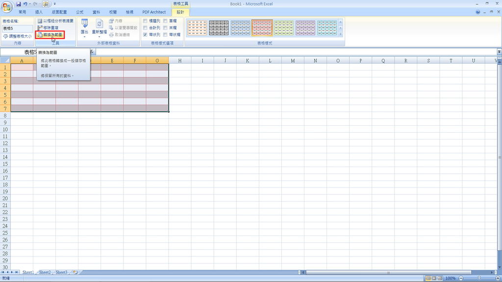
Task: Switch to Normal view icon
Action: pyautogui.click(x=428, y=278)
